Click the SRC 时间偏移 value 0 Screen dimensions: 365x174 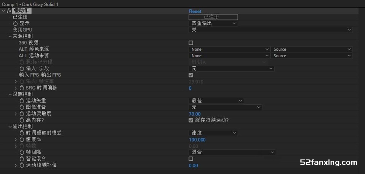190,88
